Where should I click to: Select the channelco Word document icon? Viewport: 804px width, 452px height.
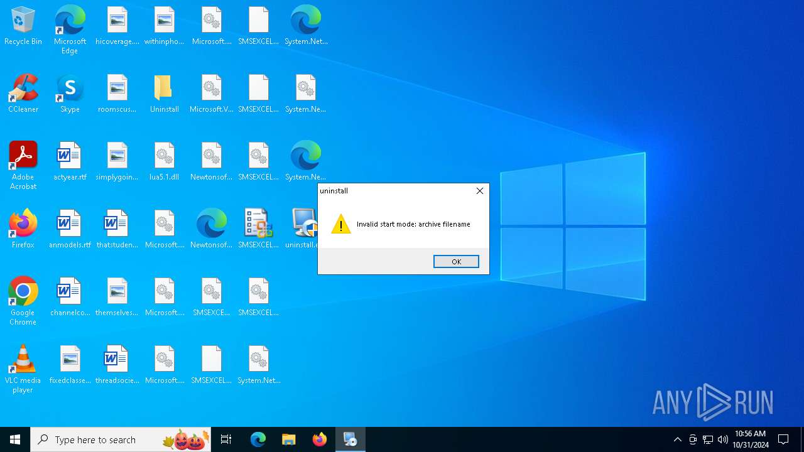coord(70,298)
